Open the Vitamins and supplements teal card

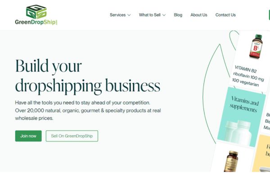(241, 117)
